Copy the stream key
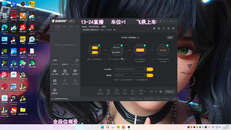231x130 pixels. 150,75
